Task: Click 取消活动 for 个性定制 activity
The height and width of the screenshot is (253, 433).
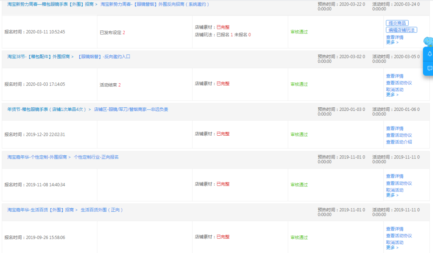Action: click(x=395, y=190)
